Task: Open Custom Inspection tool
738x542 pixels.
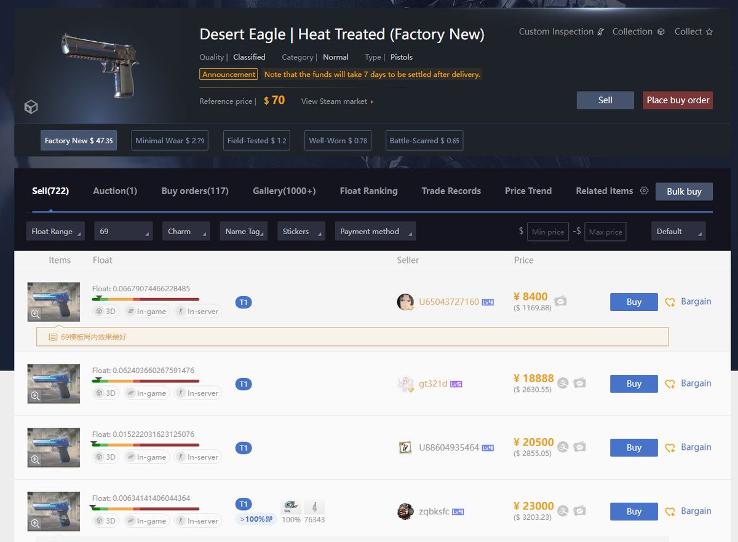Action: click(561, 31)
